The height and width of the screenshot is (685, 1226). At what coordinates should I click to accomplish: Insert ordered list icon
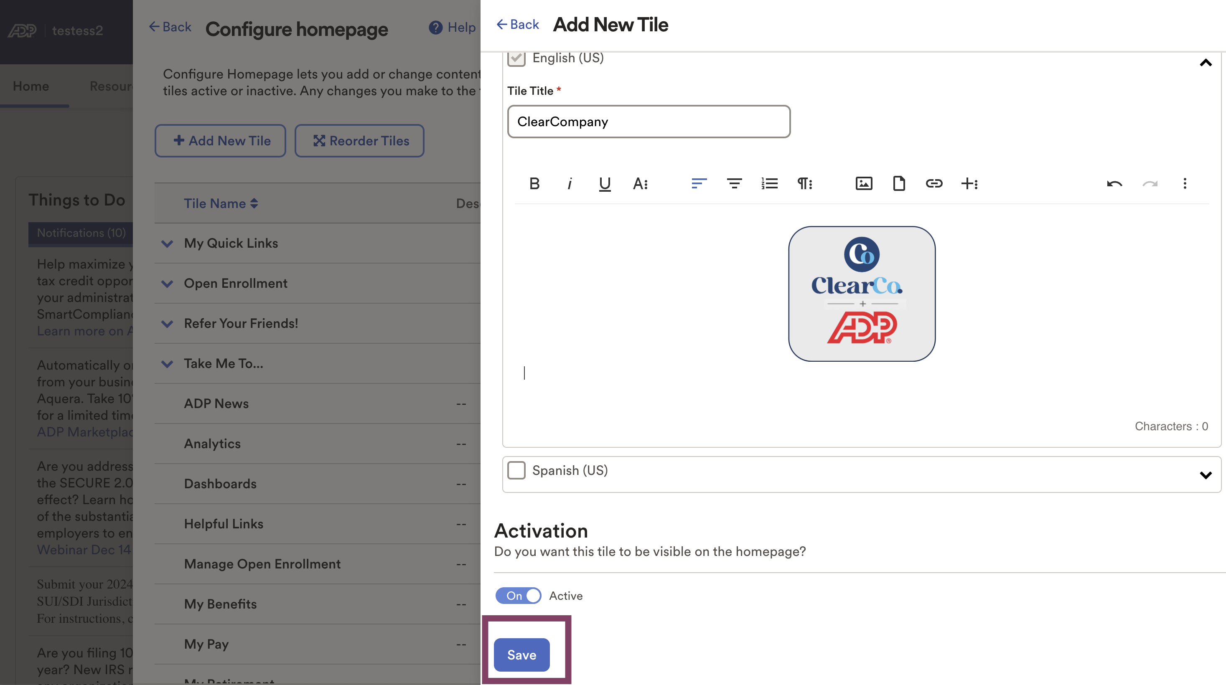pos(769,184)
